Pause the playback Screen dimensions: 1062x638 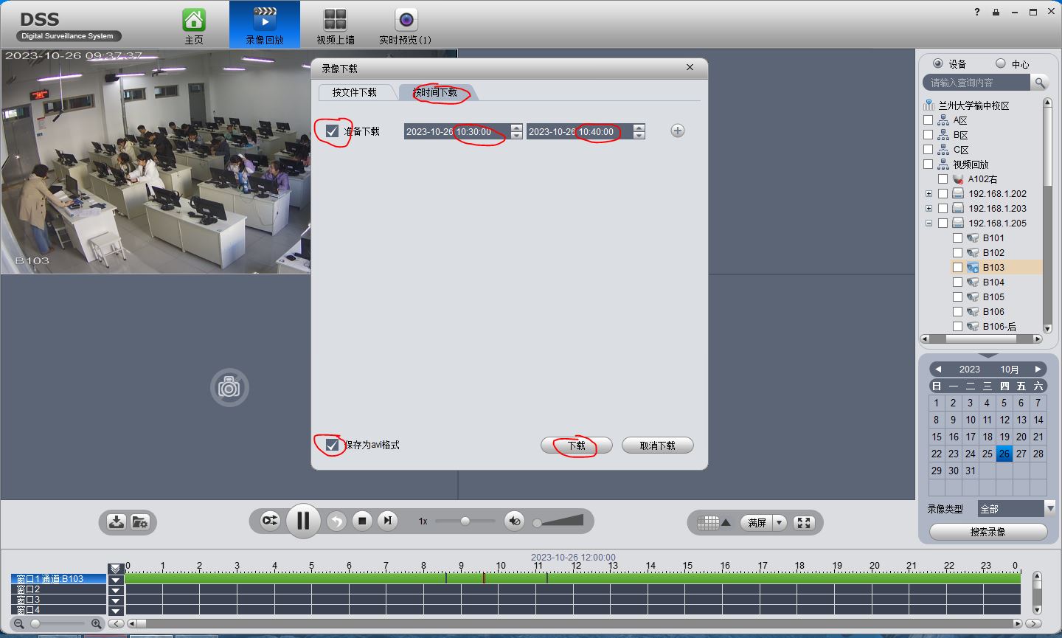coord(303,521)
